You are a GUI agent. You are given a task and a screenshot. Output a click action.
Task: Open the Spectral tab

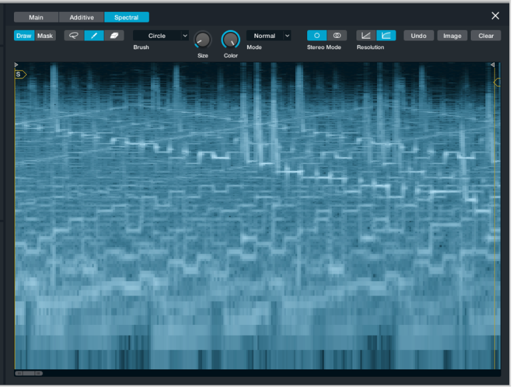(x=127, y=17)
